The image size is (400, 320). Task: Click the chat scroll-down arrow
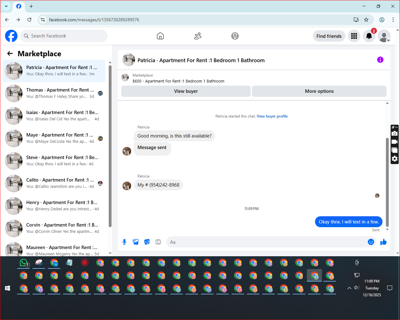coord(387,230)
